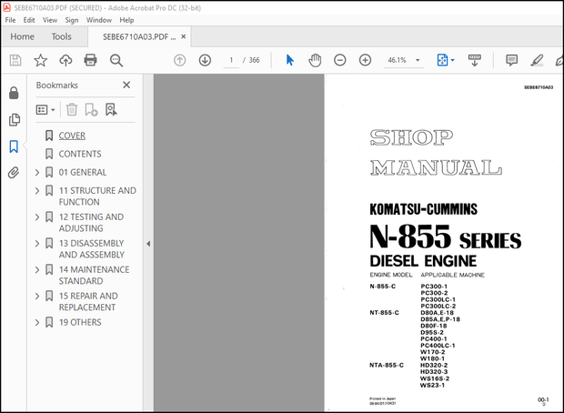The image size is (564, 413).
Task: Click the zoom in plus button
Action: (365, 60)
